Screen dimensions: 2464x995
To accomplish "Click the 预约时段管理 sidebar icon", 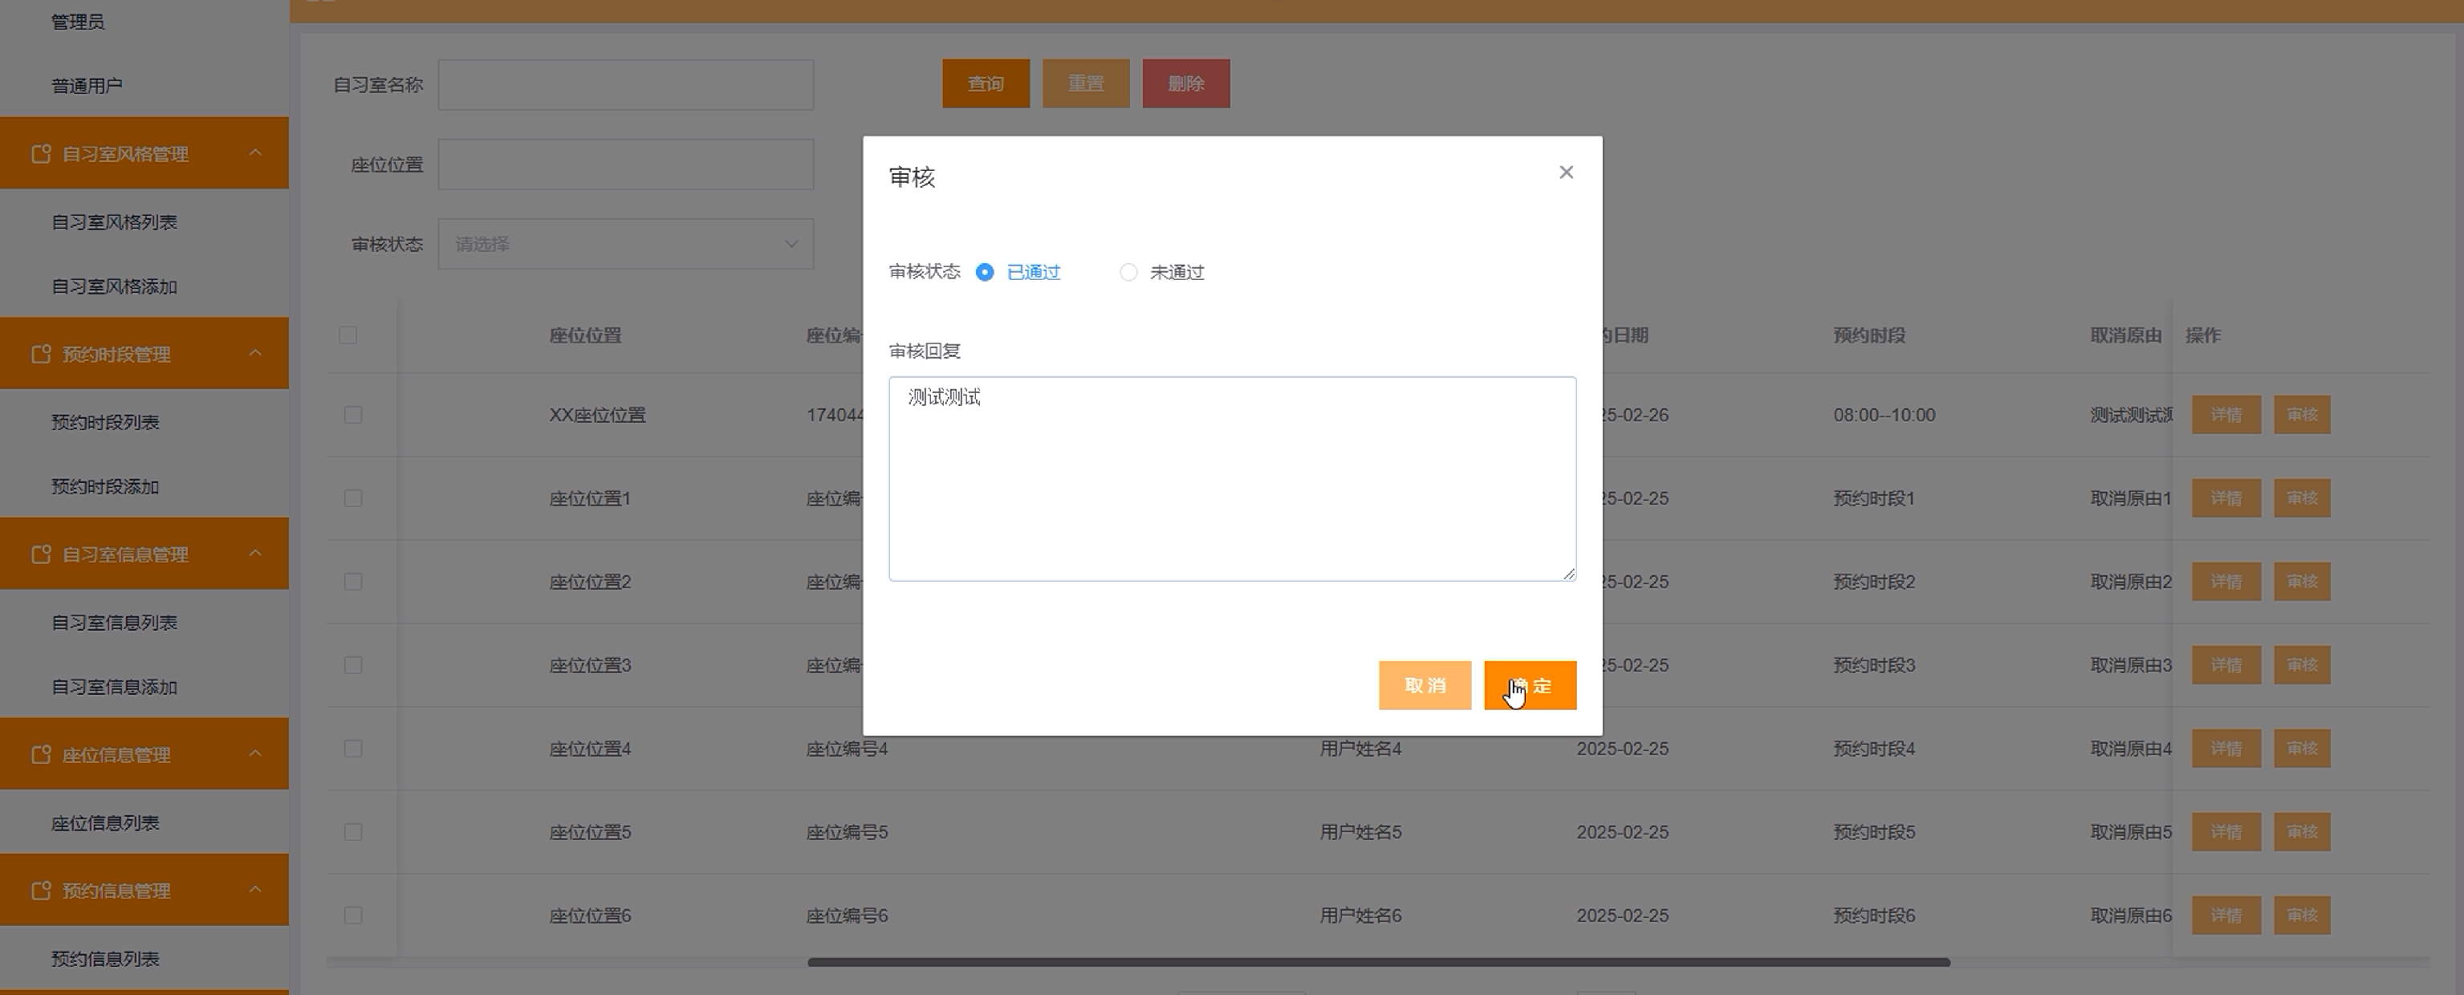I will click(x=41, y=354).
